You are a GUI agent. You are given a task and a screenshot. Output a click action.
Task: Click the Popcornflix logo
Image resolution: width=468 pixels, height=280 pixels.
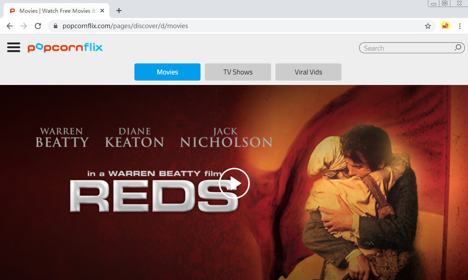tap(65, 48)
